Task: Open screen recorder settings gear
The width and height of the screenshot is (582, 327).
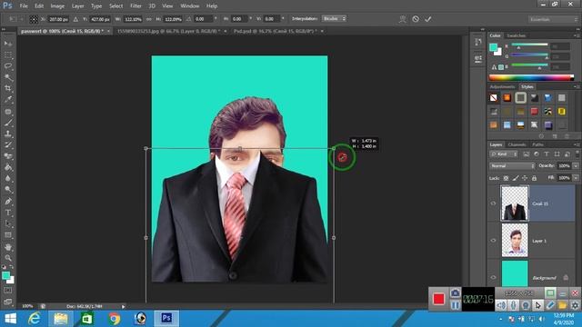Action: coord(575,305)
